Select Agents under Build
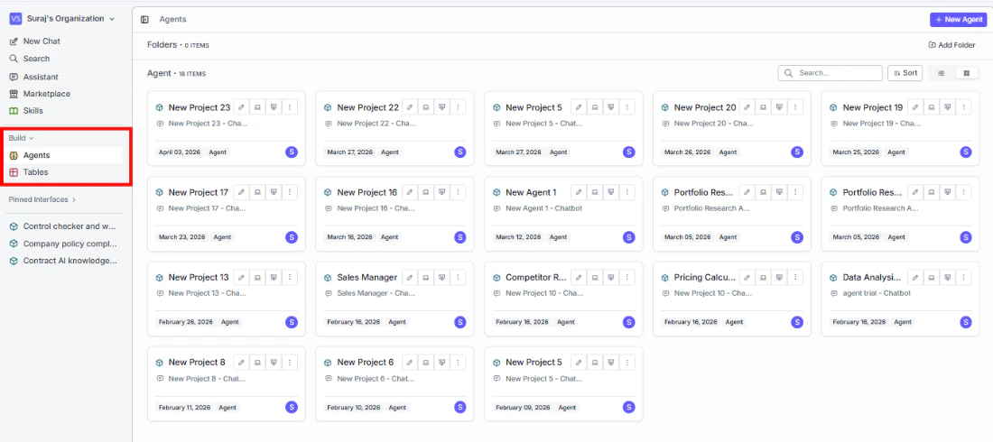Viewport: 993px width, 442px height. 63,155
